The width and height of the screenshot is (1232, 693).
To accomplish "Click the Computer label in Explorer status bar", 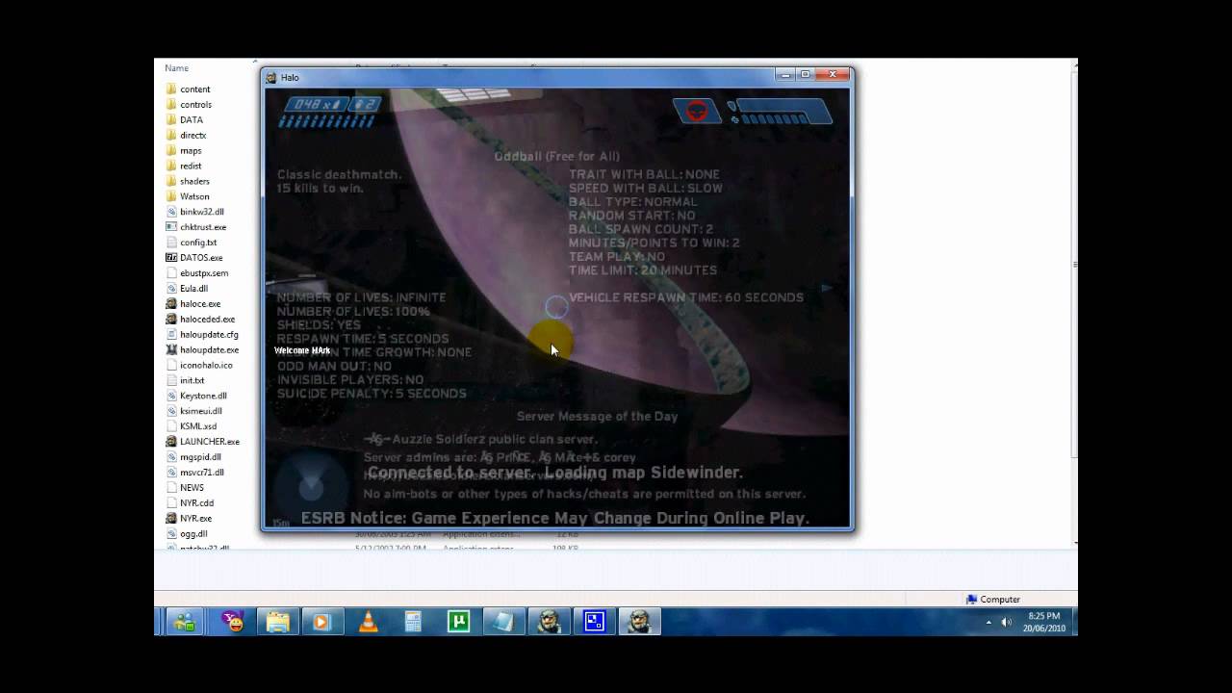I will click(1000, 600).
